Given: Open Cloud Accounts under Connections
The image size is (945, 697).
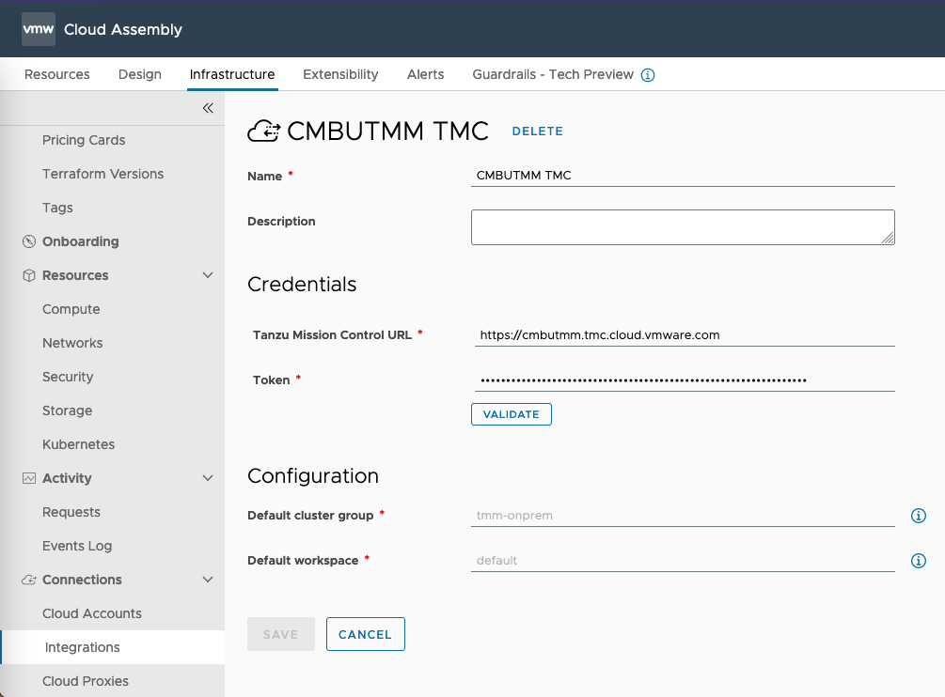Looking at the screenshot, I should 92,613.
